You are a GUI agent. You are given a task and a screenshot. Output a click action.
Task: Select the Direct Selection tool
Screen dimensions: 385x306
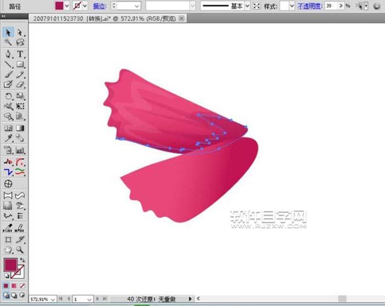[x=20, y=33]
